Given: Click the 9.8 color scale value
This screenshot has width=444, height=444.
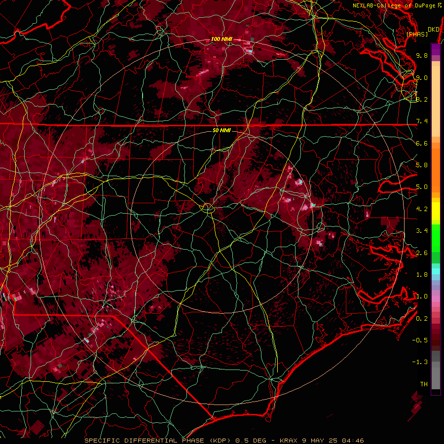Looking at the screenshot, I should click(422, 55).
